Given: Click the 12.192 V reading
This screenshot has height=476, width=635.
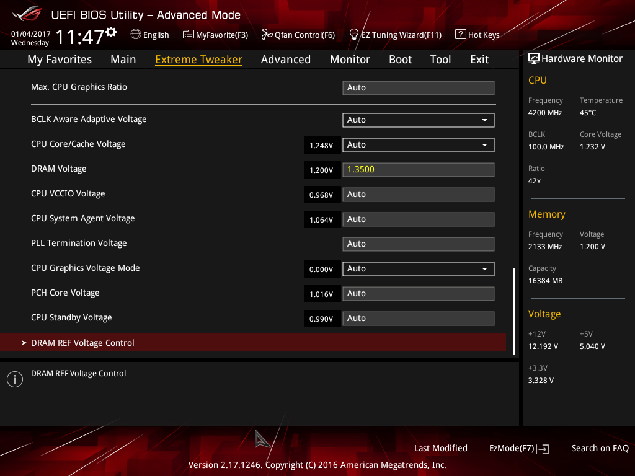Looking at the screenshot, I should point(543,346).
